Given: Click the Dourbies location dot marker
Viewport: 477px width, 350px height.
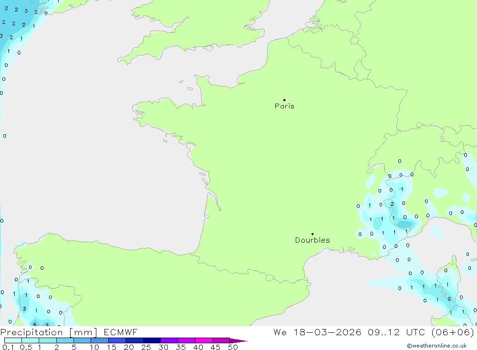Looking at the screenshot, I should point(312,234).
